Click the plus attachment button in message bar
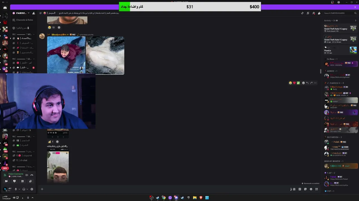Viewport: 359px width, 201px height. pos(42,189)
